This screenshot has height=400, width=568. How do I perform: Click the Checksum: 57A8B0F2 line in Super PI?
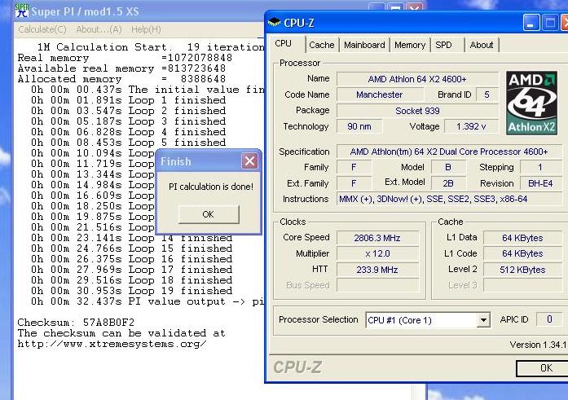[76, 323]
